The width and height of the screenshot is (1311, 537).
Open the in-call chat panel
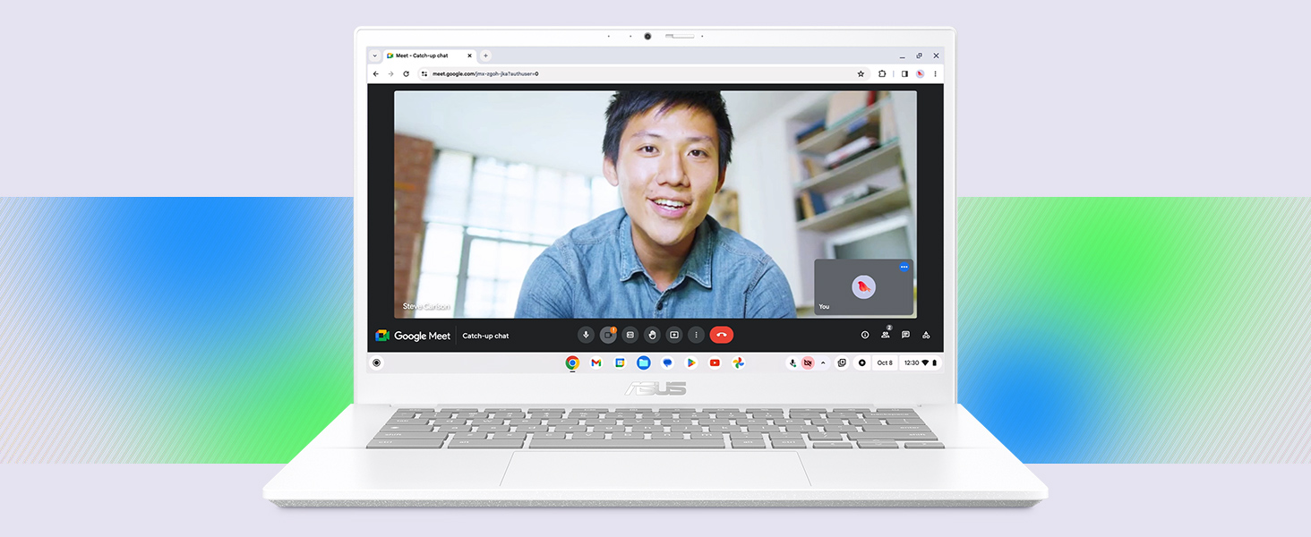(905, 335)
